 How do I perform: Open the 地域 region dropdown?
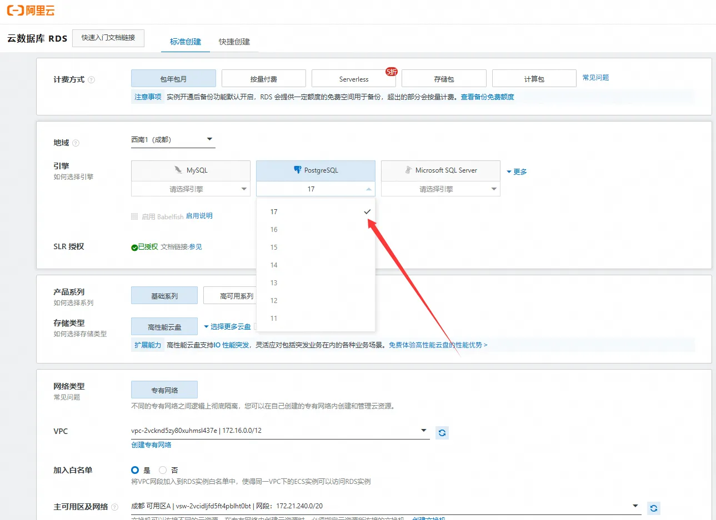pos(173,140)
